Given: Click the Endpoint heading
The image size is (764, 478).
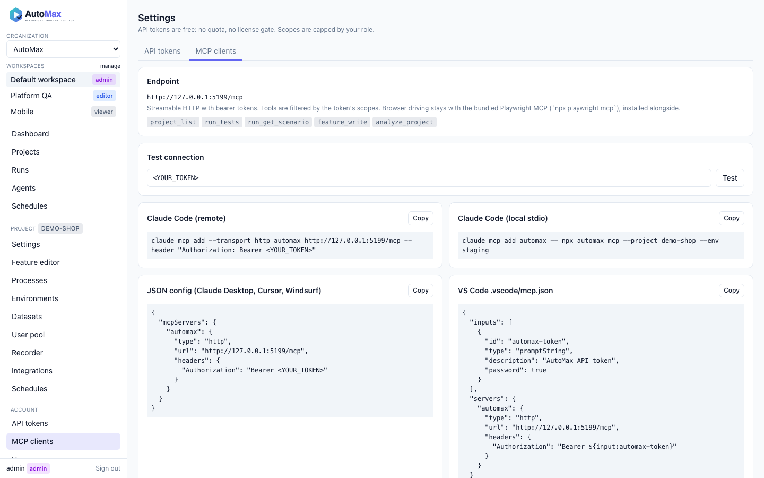Looking at the screenshot, I should tap(163, 81).
